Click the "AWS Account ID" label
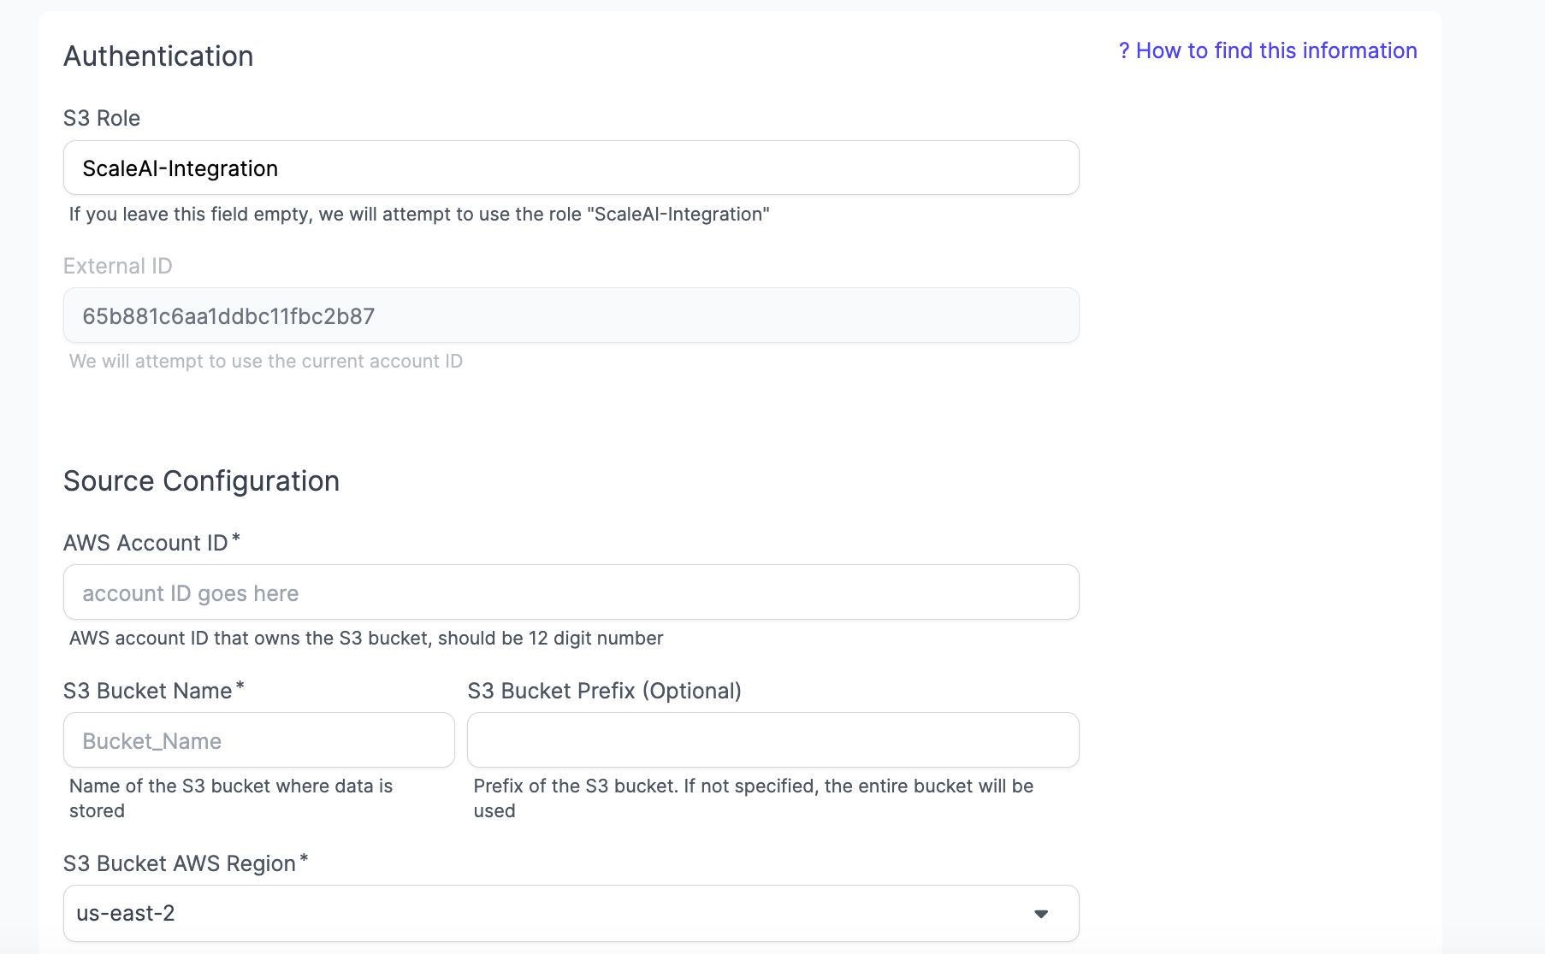 [145, 543]
